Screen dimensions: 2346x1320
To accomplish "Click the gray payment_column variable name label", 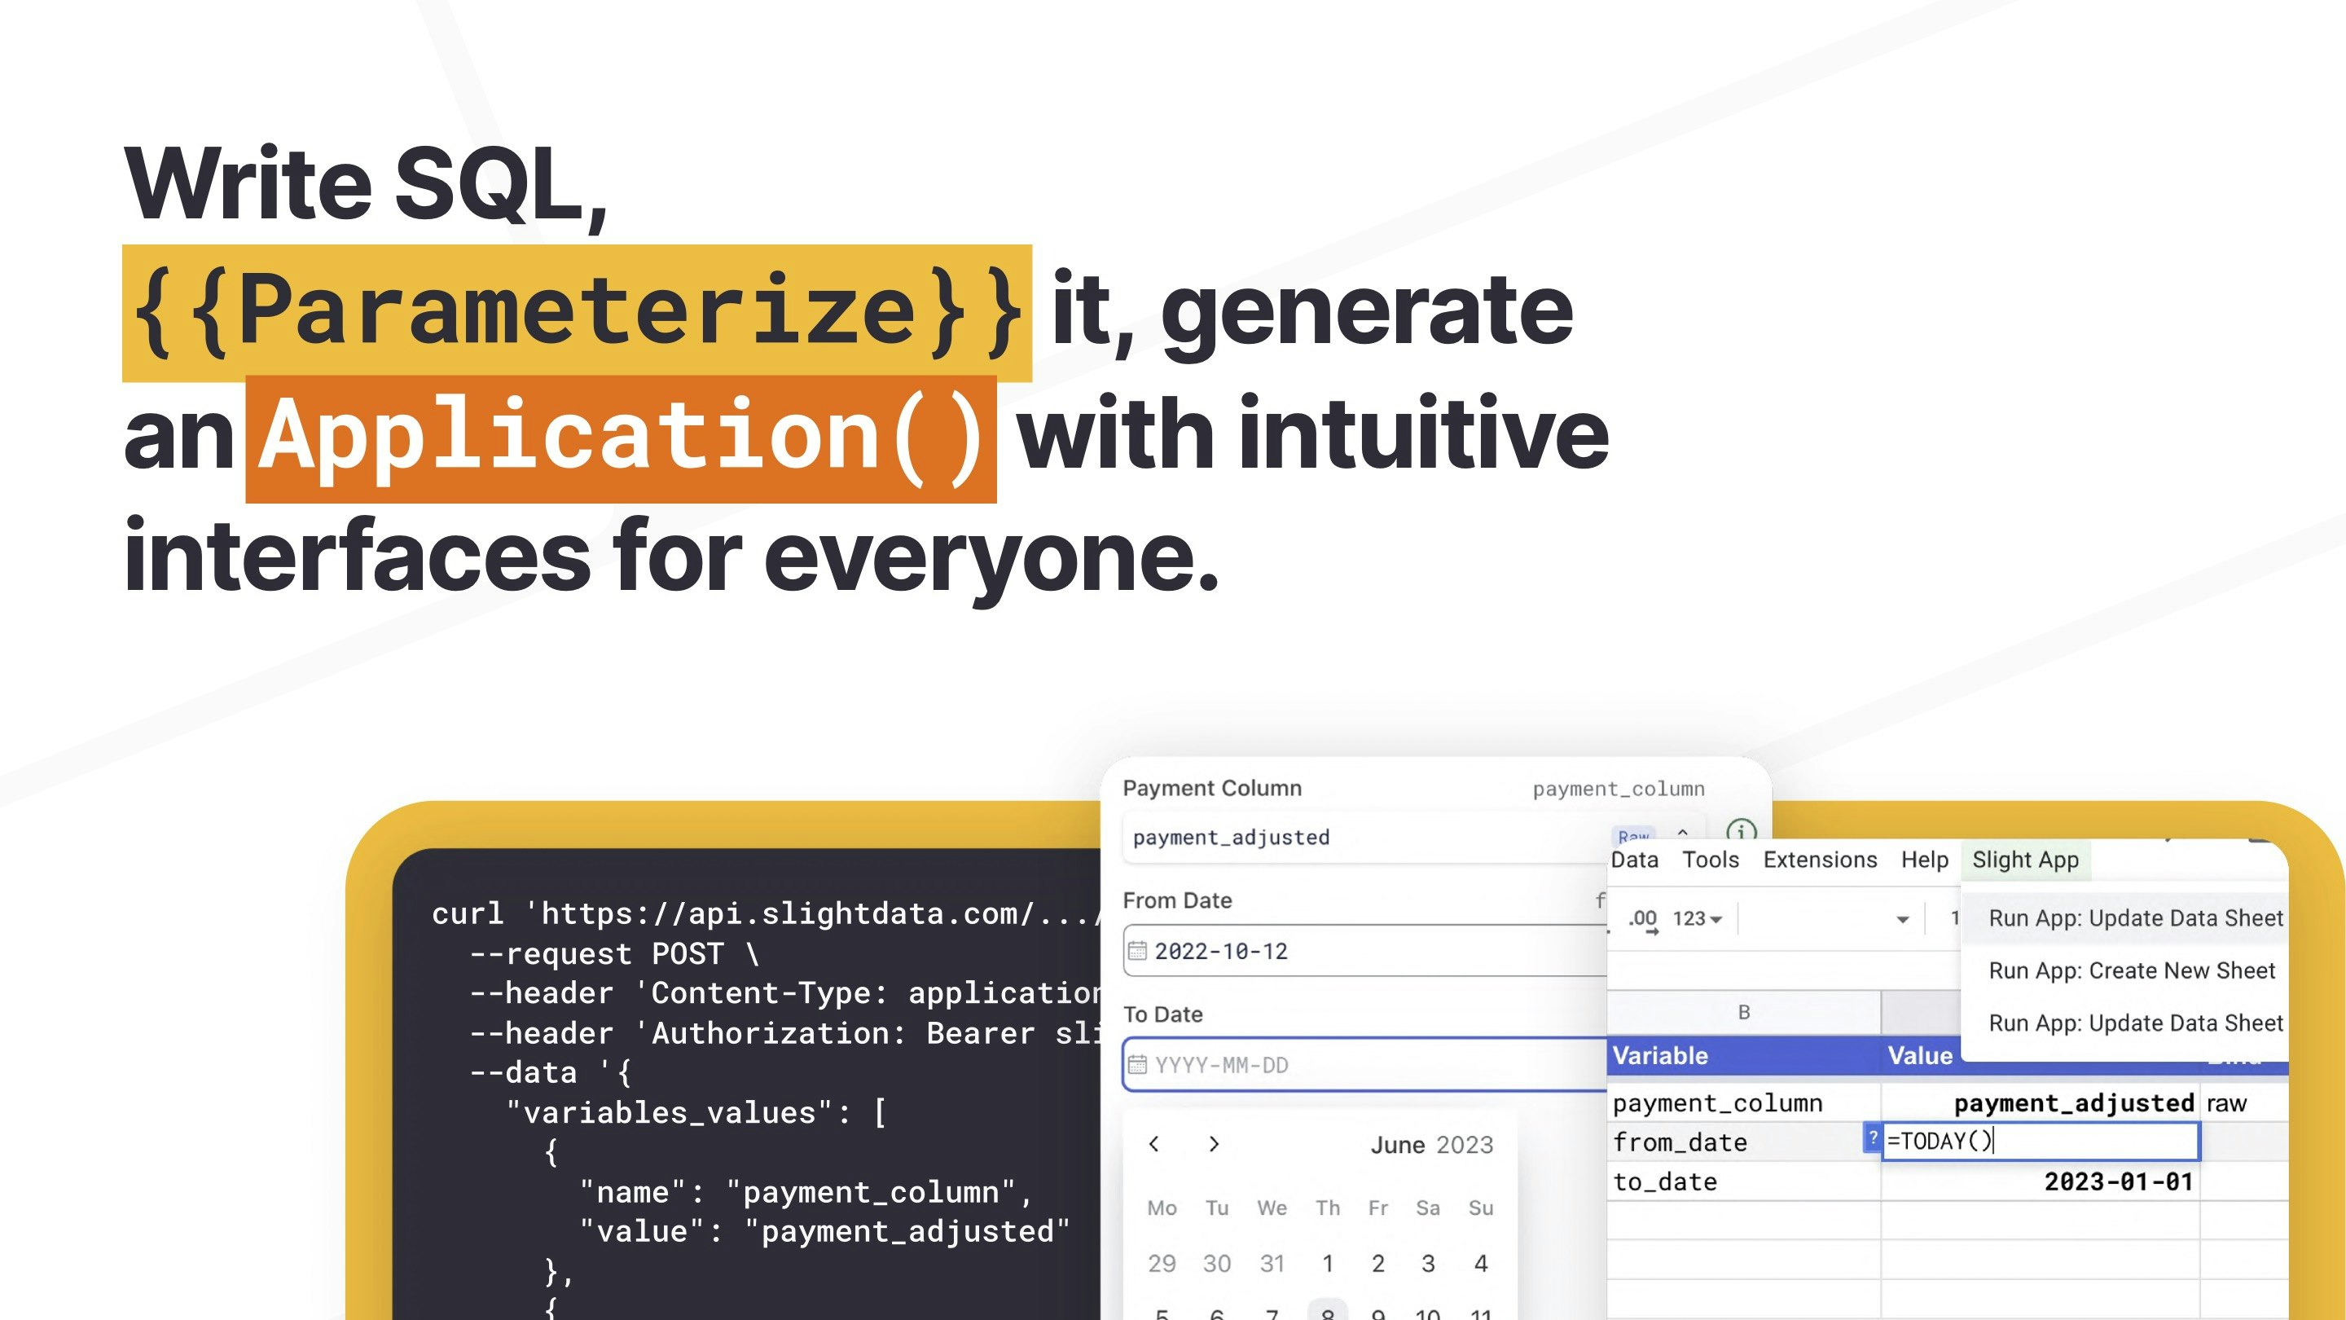I will (1619, 789).
